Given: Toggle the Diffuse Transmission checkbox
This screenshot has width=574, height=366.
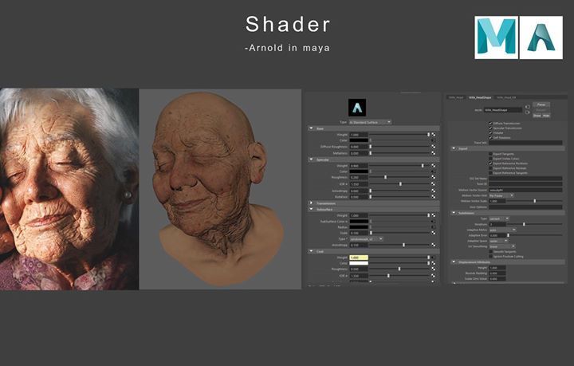Looking at the screenshot, I should tap(490, 124).
